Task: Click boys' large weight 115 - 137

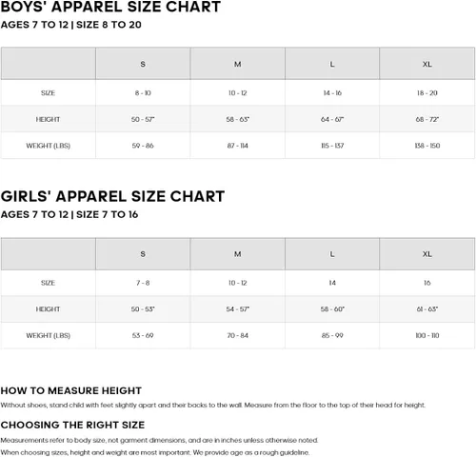Action: tap(332, 146)
